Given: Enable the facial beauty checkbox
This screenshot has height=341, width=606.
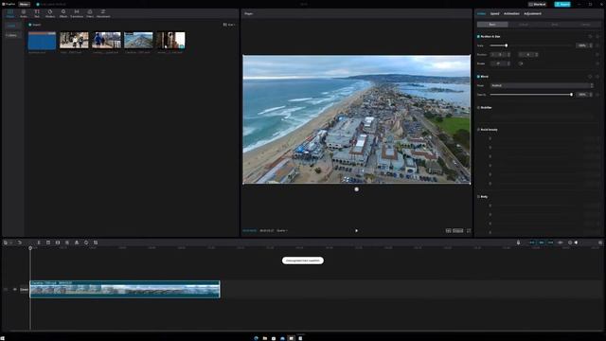Looking at the screenshot, I should click(x=478, y=130).
